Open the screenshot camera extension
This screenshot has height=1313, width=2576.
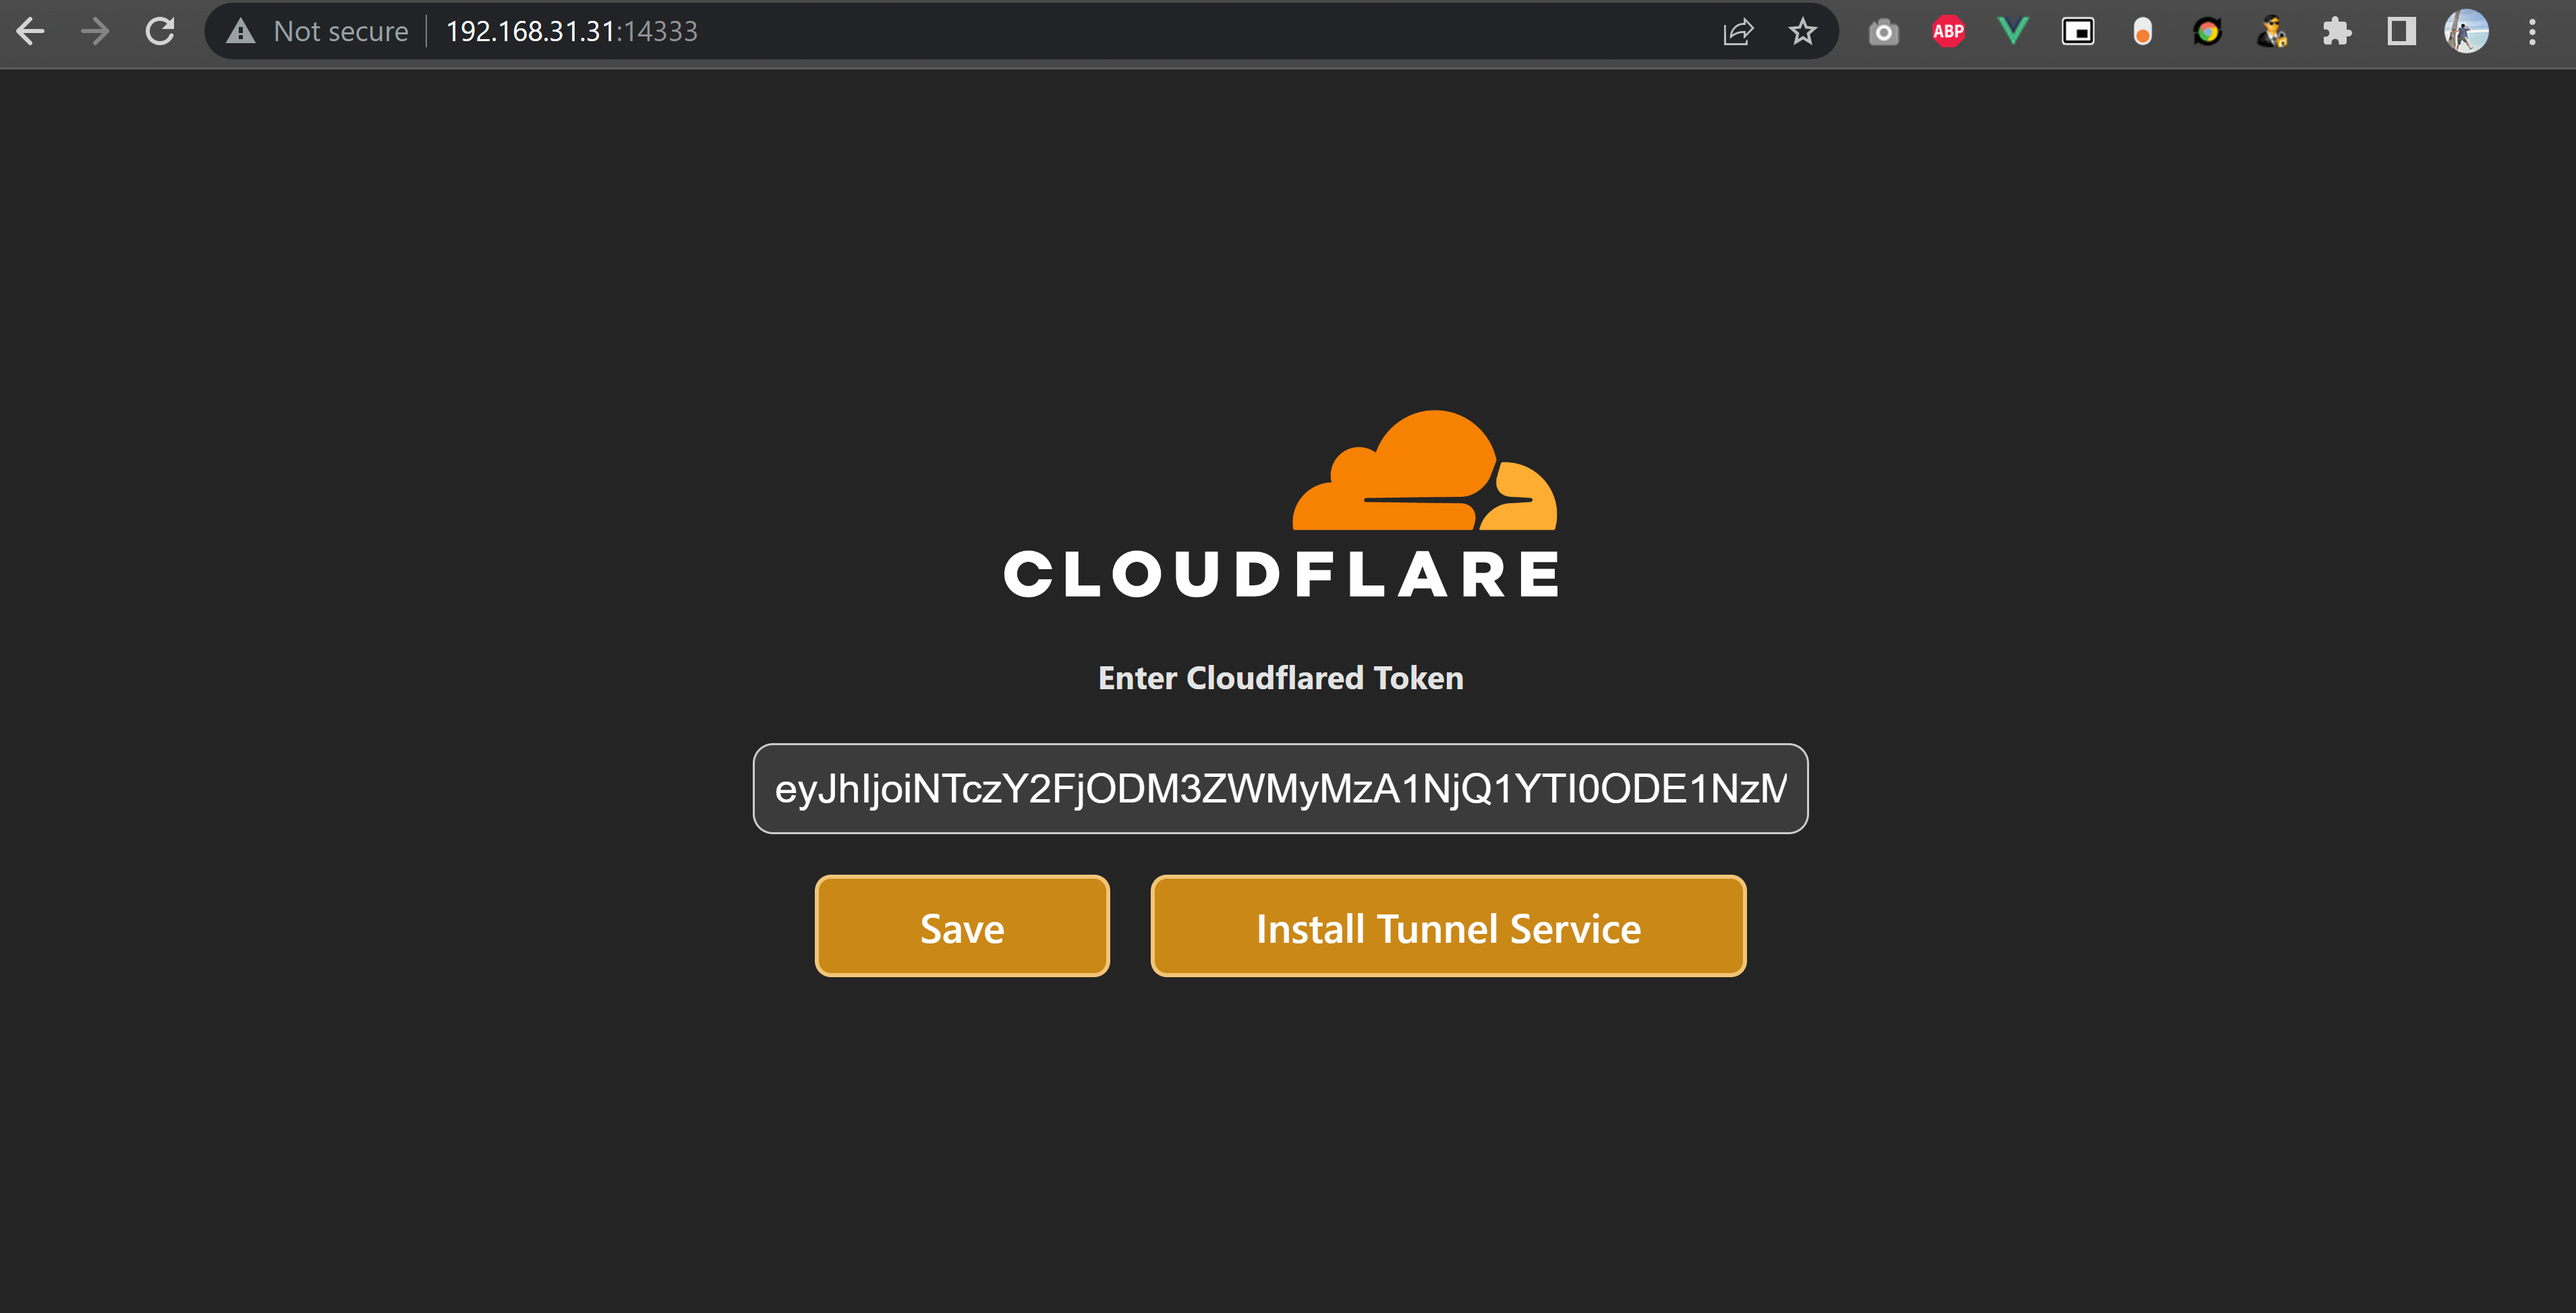tap(1883, 31)
